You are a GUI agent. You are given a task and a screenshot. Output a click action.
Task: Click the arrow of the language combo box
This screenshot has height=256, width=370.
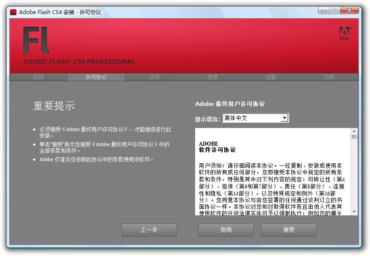(x=284, y=118)
